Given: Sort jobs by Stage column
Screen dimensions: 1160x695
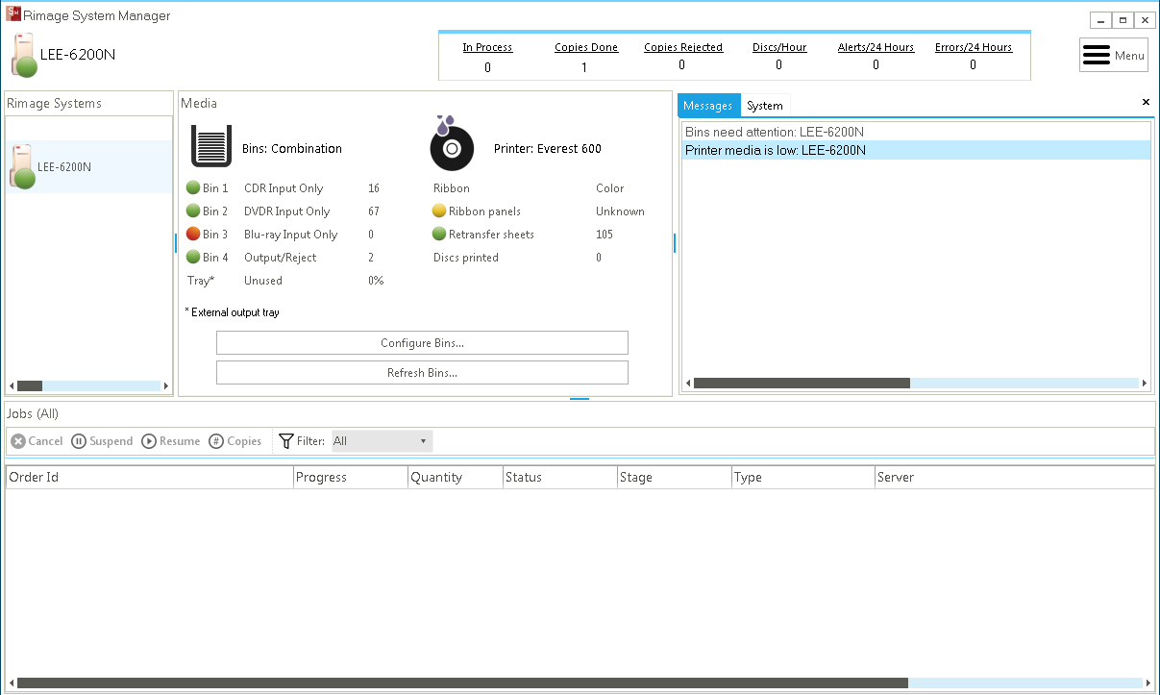Looking at the screenshot, I should [x=674, y=477].
